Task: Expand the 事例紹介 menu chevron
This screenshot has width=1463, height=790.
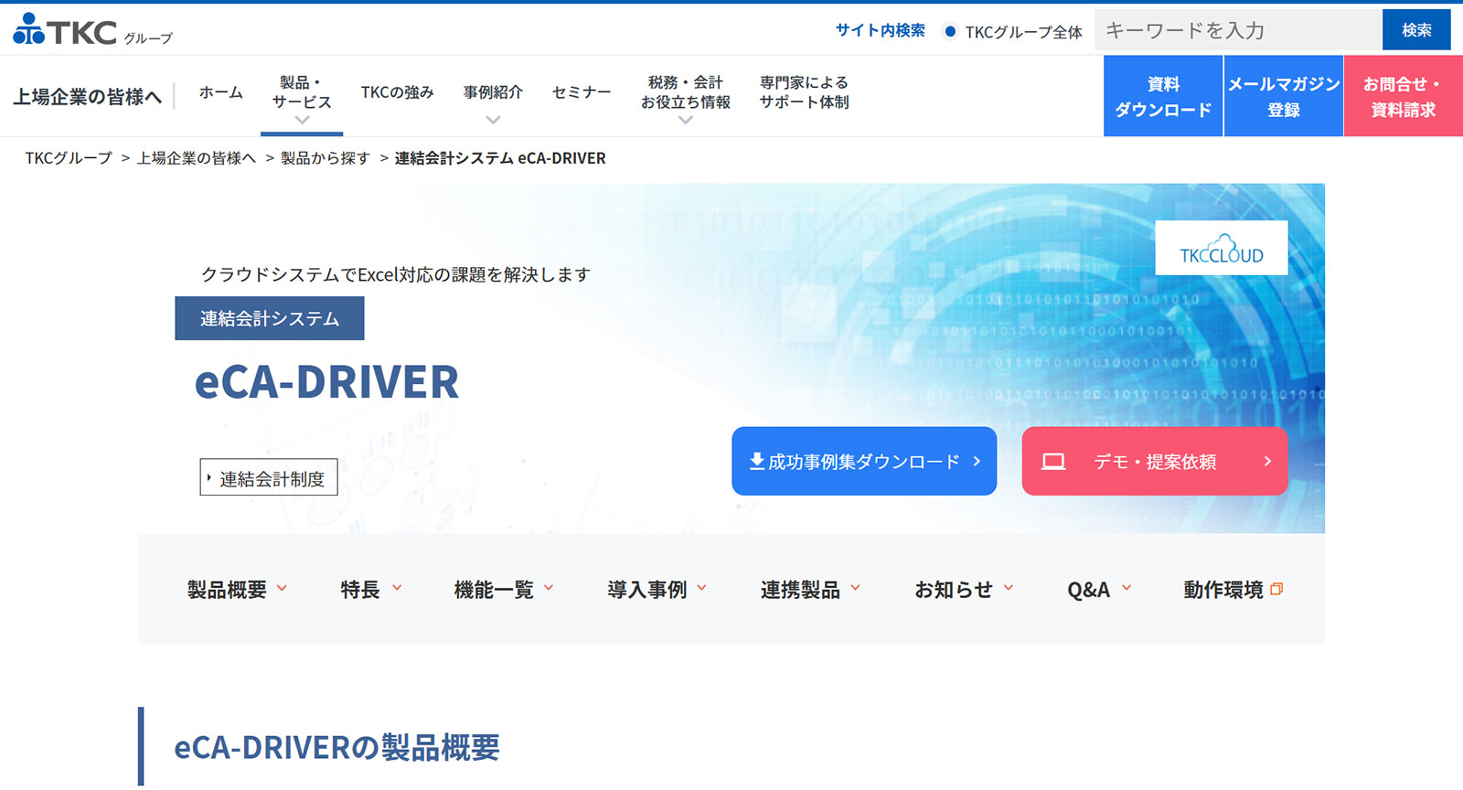Action: (493, 120)
